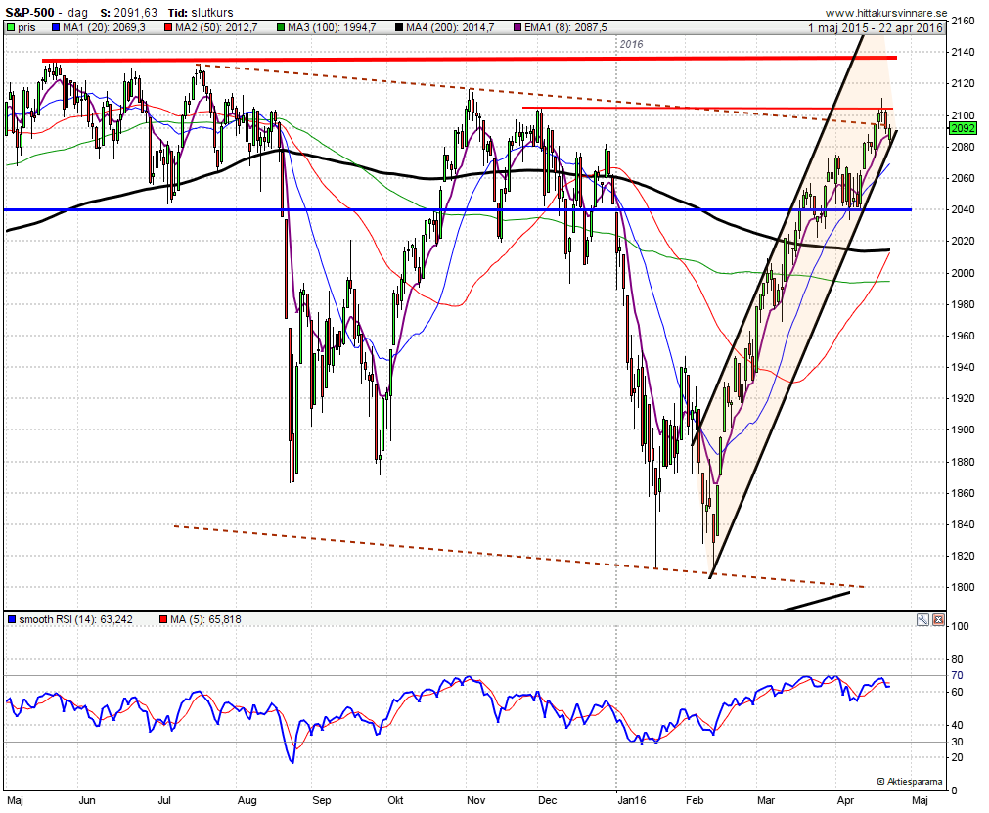Close the smooth RSI indicator panel
The height and width of the screenshot is (813, 989).
coord(938,620)
